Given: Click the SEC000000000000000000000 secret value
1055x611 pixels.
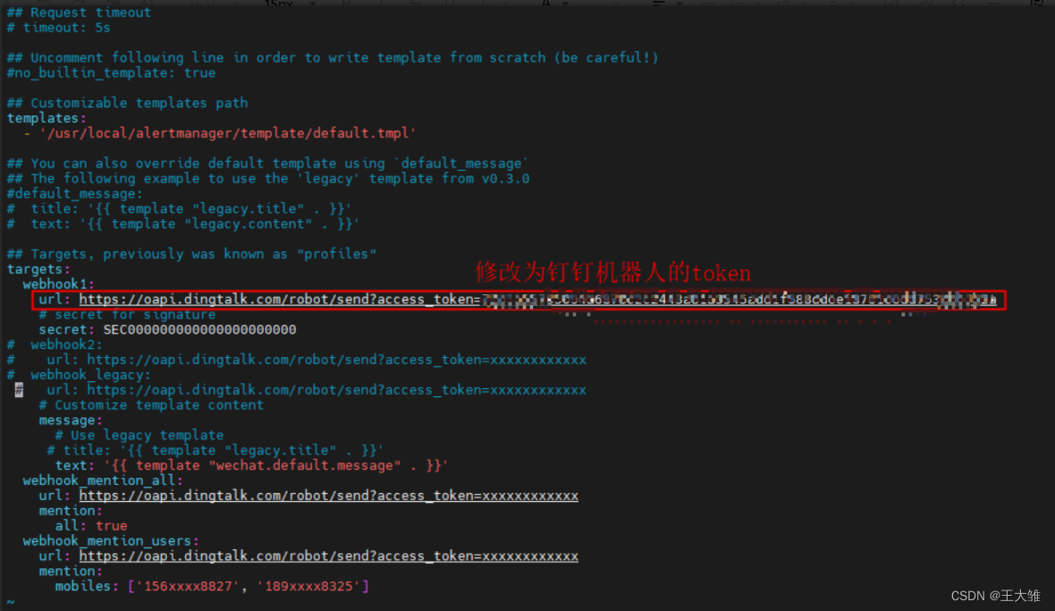Looking at the screenshot, I should [x=199, y=329].
